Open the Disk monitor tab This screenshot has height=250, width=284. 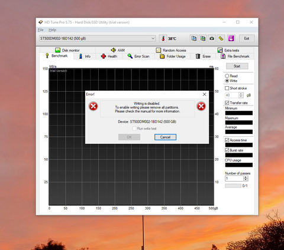point(67,50)
